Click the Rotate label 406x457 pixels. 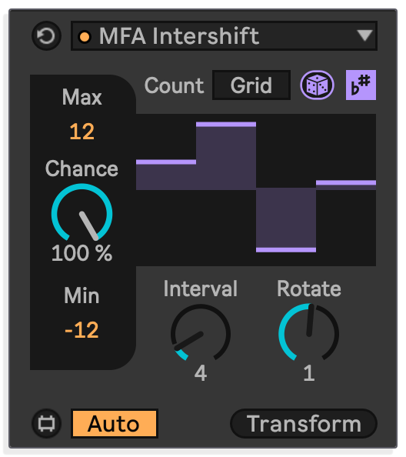point(308,289)
